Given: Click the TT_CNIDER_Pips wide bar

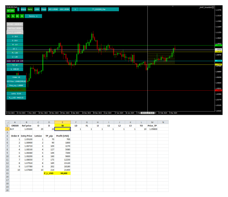Looking at the screenshot, I should point(99,9).
